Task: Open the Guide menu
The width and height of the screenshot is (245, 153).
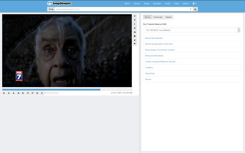Action: [x=146, y=3]
